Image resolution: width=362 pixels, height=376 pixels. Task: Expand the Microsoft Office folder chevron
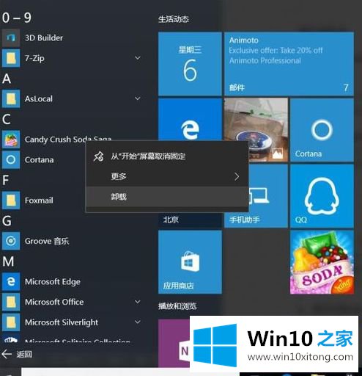point(138,302)
